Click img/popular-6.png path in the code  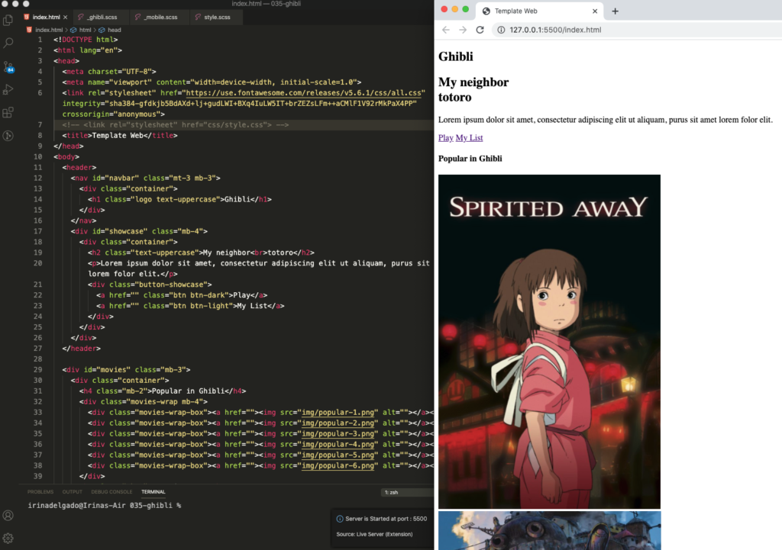(338, 465)
